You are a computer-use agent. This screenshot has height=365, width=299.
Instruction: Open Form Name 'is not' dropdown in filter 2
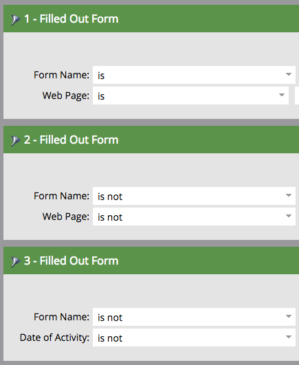click(194, 196)
